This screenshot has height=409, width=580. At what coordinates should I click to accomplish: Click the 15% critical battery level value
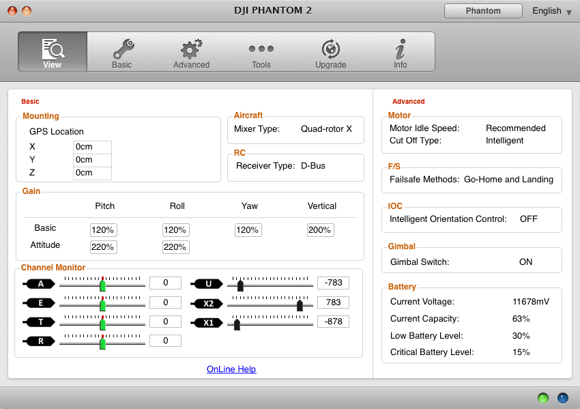click(x=521, y=352)
